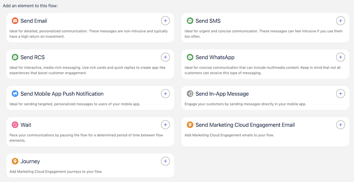Screen dimensions: 354x182
Task: Select Send Marketing Cloud Engagement Email title
Action: click(x=245, y=125)
